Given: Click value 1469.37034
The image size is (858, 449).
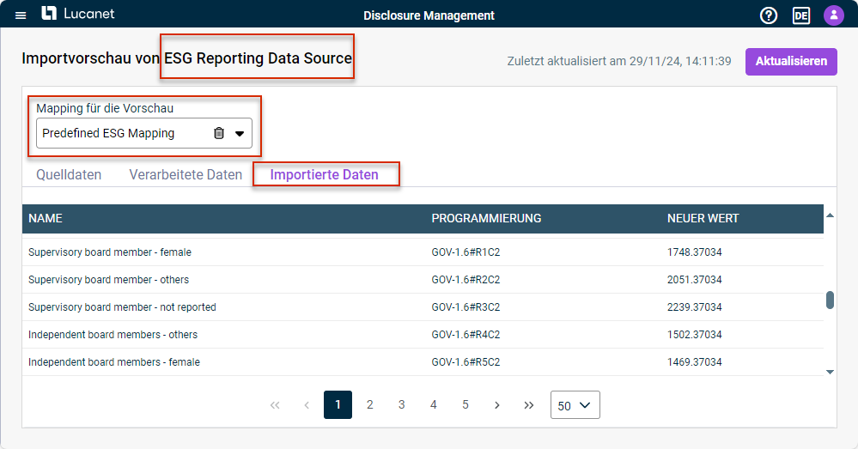Looking at the screenshot, I should (x=695, y=361).
